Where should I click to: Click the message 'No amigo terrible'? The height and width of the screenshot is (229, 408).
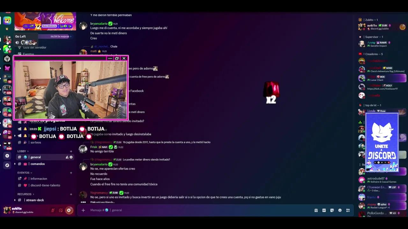point(102,151)
